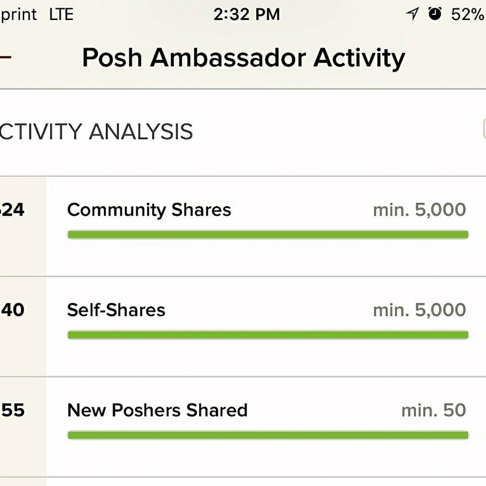
Task: Tap the battery 52% indicator
Action: [468, 14]
